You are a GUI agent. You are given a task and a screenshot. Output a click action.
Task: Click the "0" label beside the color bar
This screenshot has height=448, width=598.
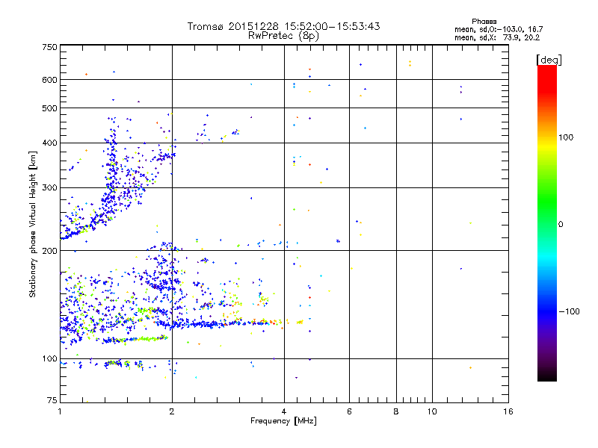pyautogui.click(x=561, y=225)
